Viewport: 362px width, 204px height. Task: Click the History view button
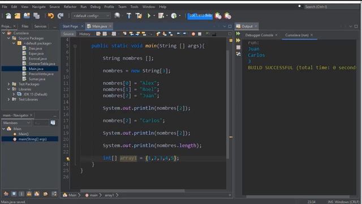click(x=85, y=34)
